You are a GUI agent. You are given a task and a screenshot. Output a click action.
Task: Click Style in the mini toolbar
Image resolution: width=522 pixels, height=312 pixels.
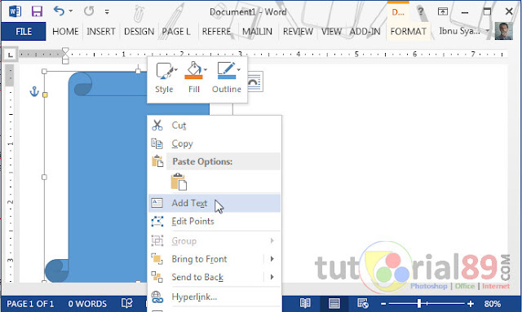pos(164,77)
